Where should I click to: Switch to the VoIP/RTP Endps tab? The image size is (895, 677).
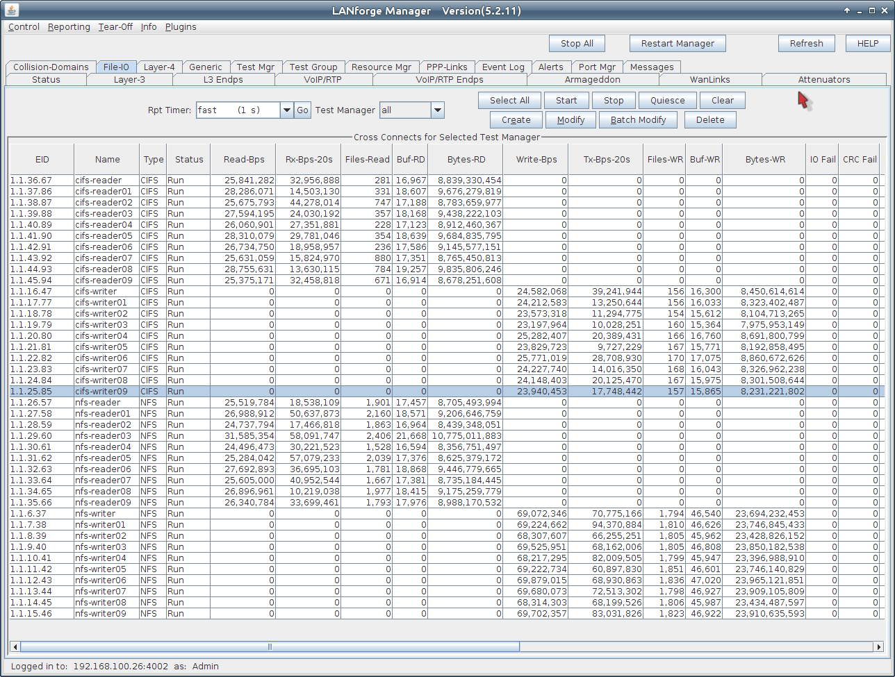pyautogui.click(x=450, y=80)
